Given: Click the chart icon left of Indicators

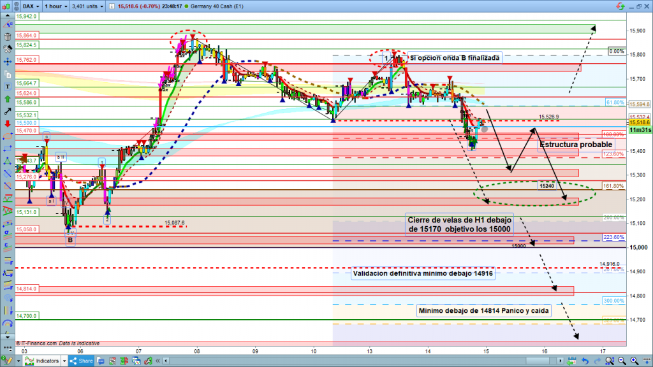Looking at the screenshot, I should tap(28, 361).
